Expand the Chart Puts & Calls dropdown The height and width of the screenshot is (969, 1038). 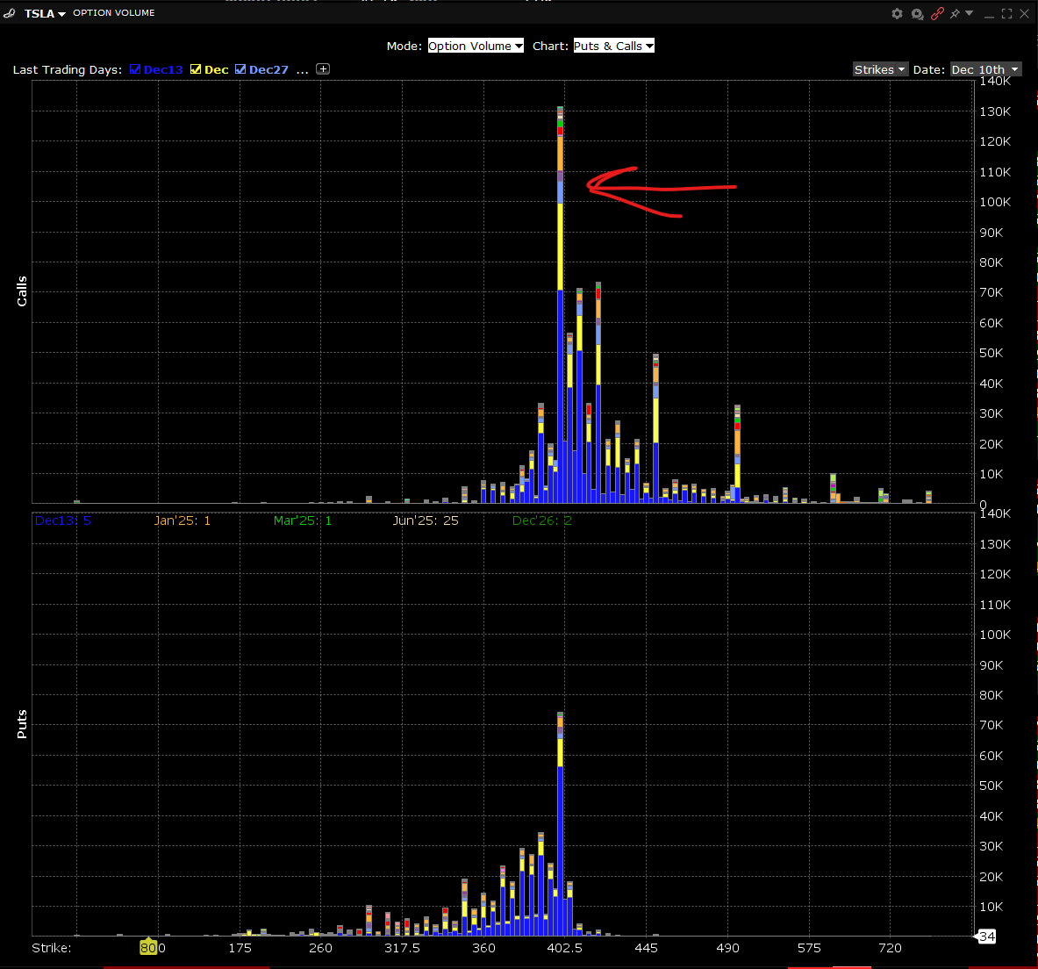[x=614, y=46]
